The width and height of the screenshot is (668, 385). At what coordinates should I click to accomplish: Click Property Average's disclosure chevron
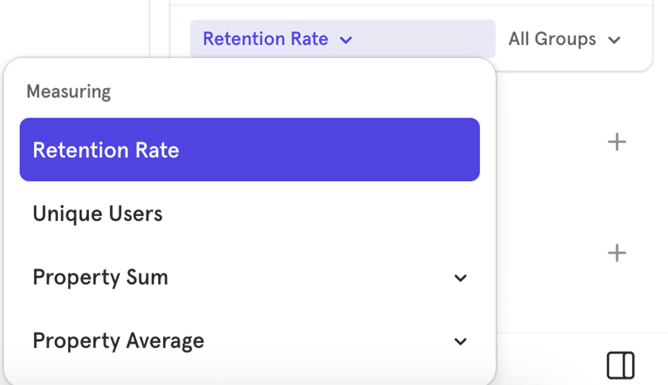coord(461,341)
